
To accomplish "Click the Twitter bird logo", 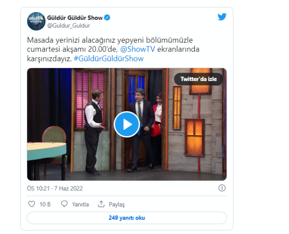I will [222, 17].
